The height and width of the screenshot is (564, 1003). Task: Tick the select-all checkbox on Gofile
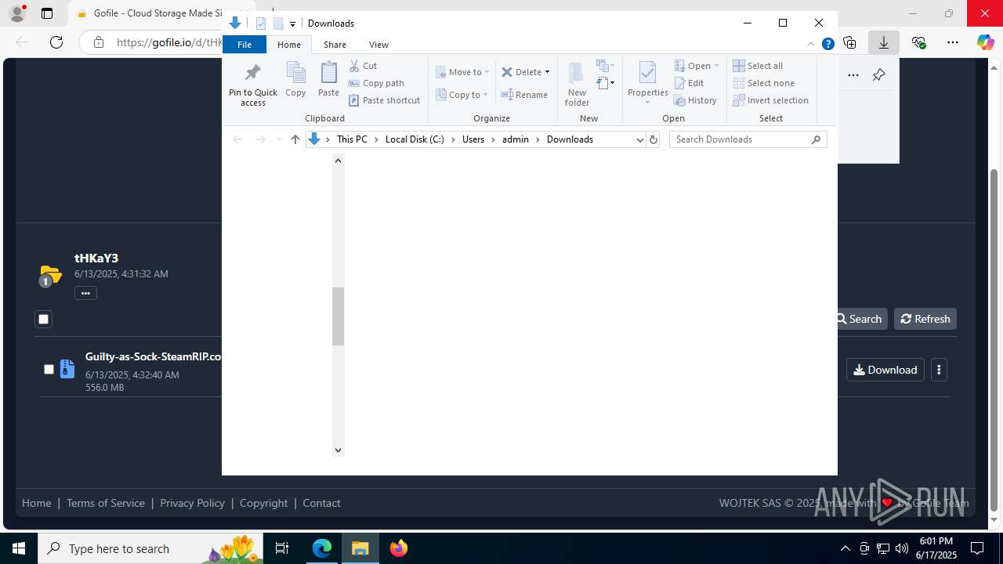(44, 319)
